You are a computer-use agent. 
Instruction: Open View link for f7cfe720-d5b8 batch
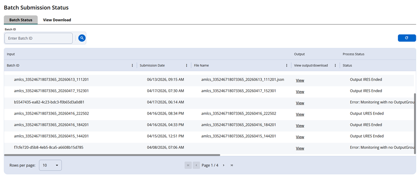click(300, 148)
